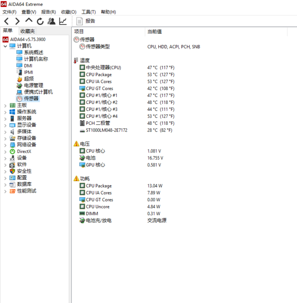This screenshot has height=303, width=297.
Task: Expand the 数据库 tree node
Action: tap(5, 185)
